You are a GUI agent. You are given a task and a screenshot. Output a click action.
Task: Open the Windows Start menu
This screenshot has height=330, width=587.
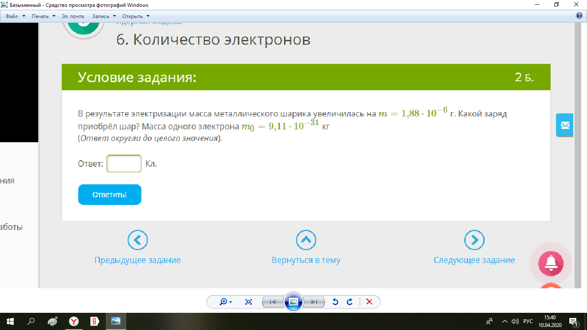tap(10, 321)
